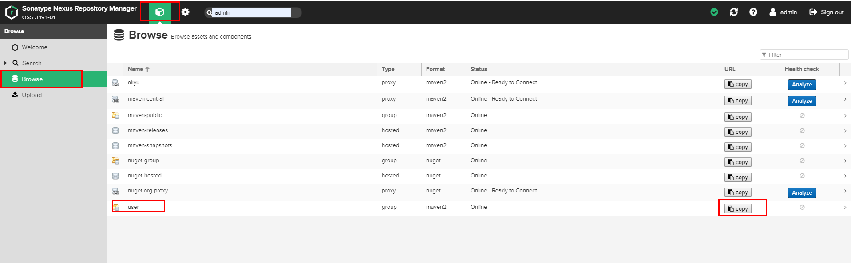Copy URL of nuget.org-proxy repository

coord(738,192)
